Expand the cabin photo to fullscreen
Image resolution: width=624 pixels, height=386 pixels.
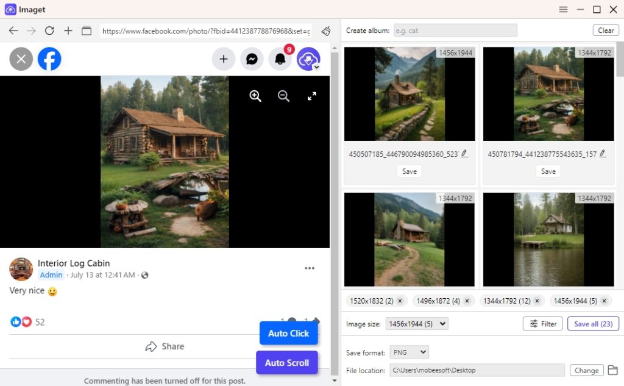pos(311,96)
